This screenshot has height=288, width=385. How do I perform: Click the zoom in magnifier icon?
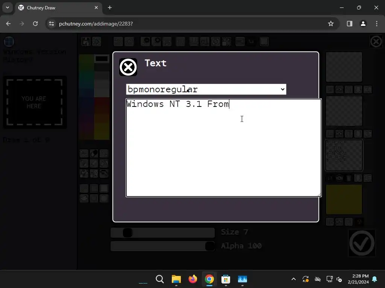tap(156, 41)
